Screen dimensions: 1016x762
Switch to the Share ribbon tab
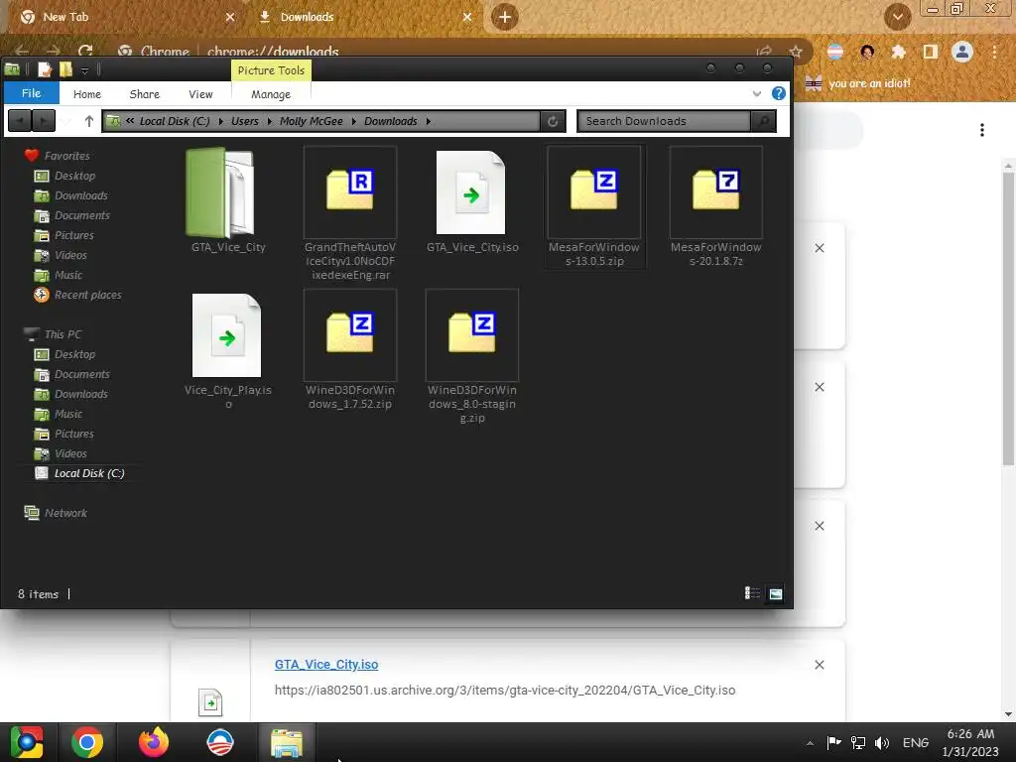(145, 94)
